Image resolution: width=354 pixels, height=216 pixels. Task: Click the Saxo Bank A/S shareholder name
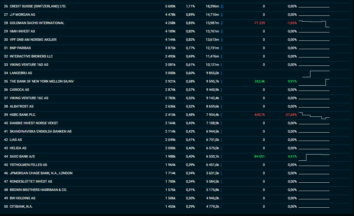[24, 157]
